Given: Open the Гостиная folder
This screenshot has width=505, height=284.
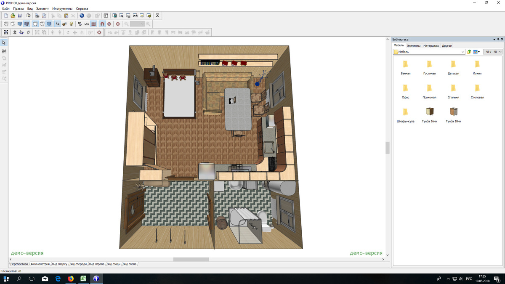Looking at the screenshot, I should tap(429, 67).
